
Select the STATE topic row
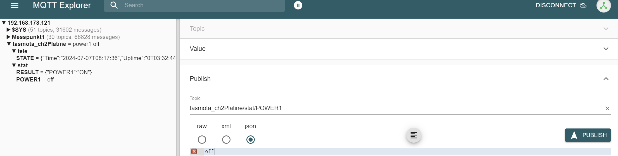click(x=96, y=58)
